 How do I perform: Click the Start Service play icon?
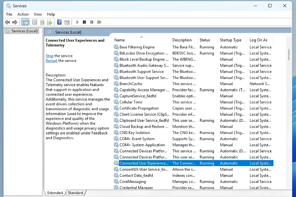(77, 22)
